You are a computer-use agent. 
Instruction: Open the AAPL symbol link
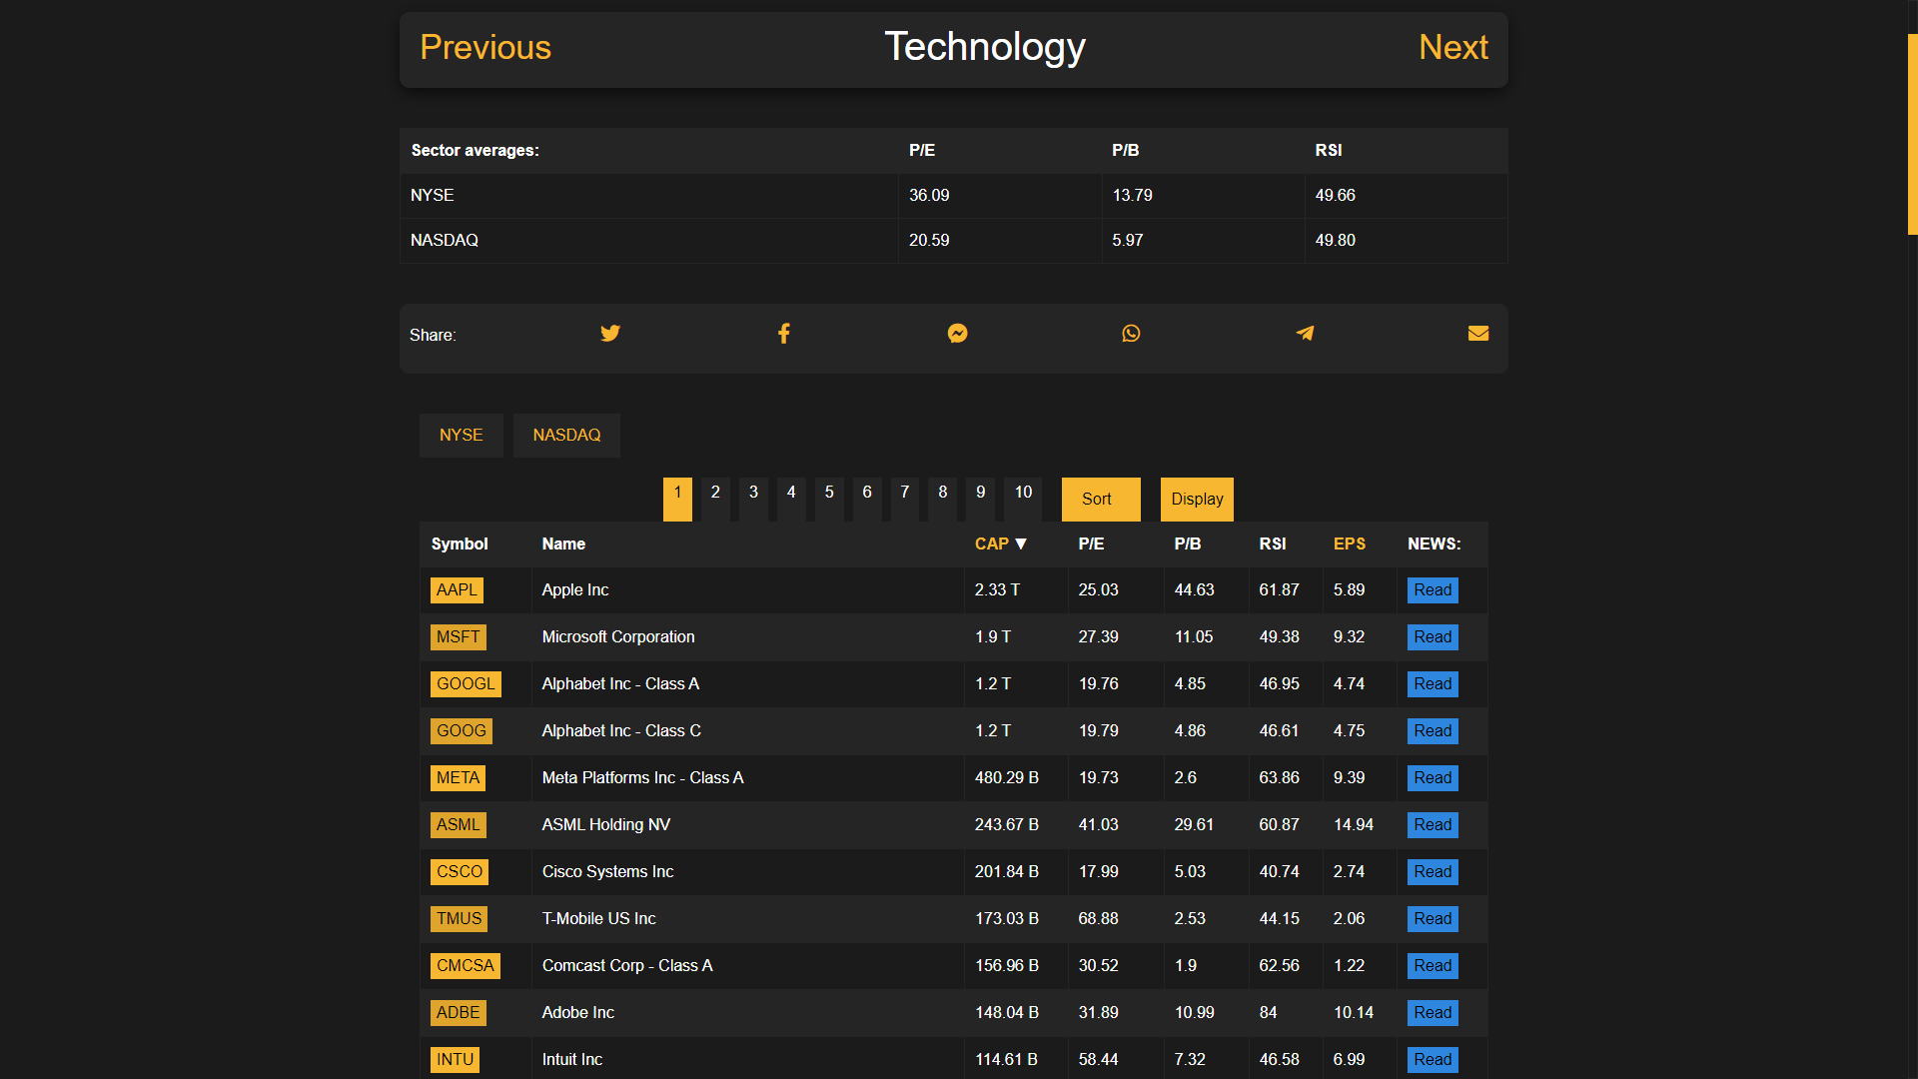(x=457, y=590)
